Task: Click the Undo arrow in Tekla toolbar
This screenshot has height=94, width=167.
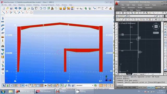Action: coord(16,8)
